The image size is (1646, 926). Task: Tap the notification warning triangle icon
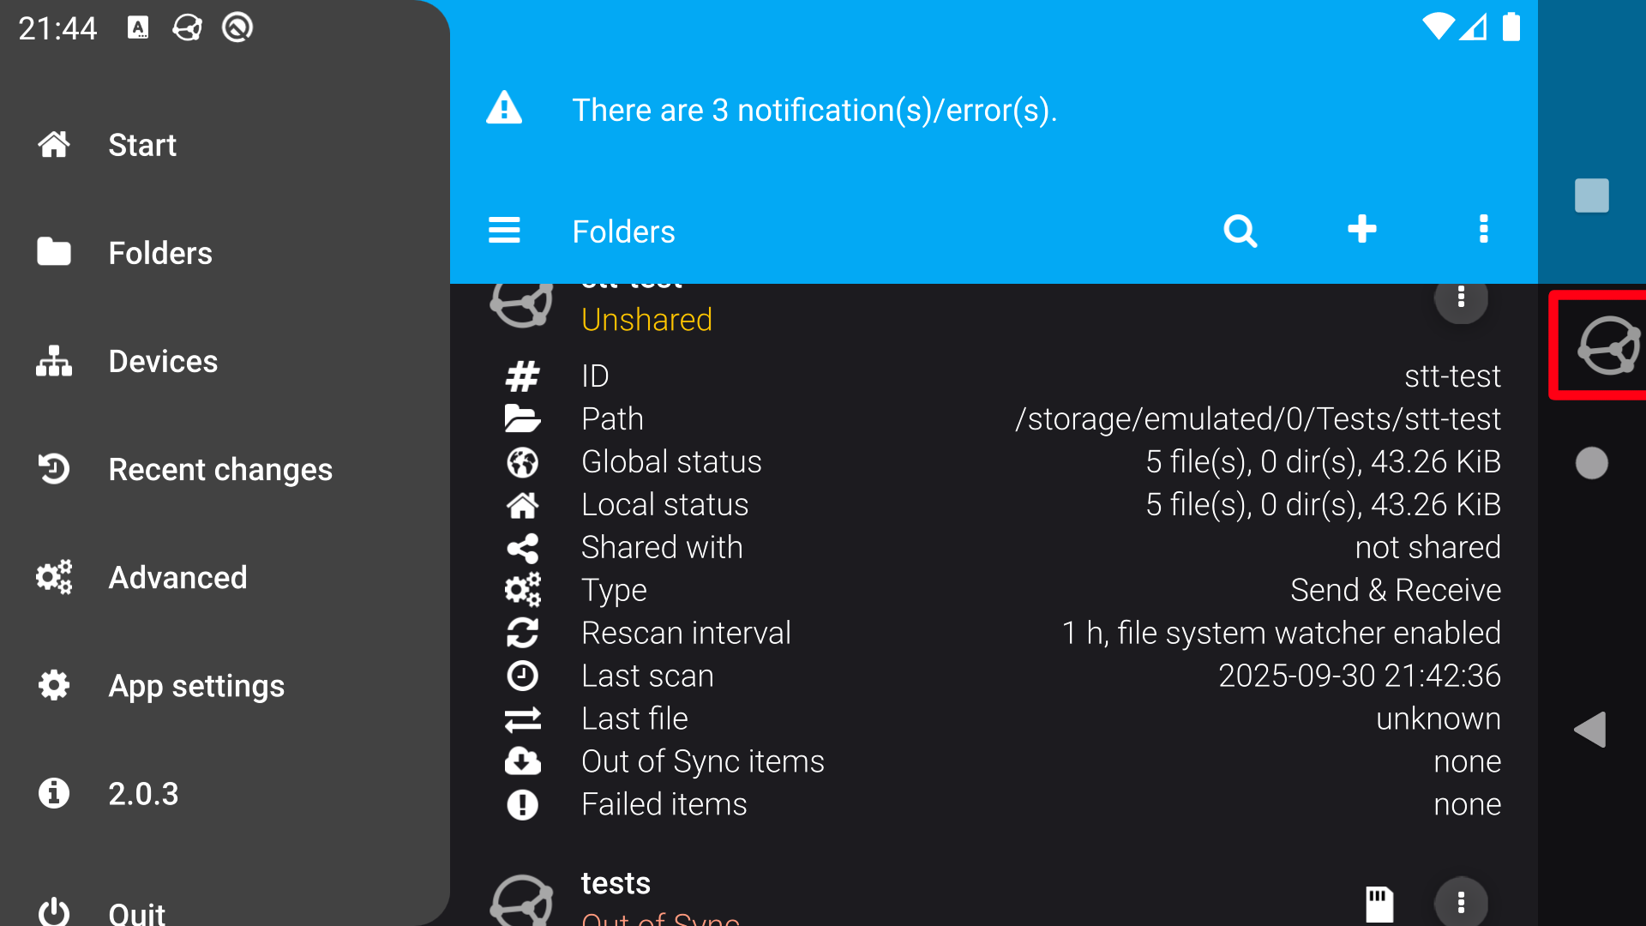point(504,109)
